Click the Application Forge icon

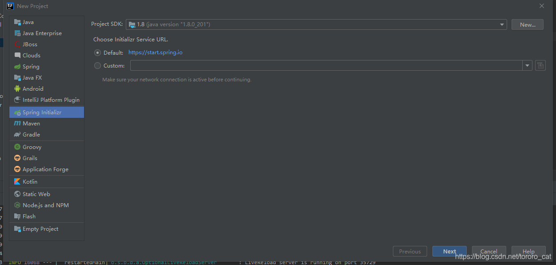17,169
